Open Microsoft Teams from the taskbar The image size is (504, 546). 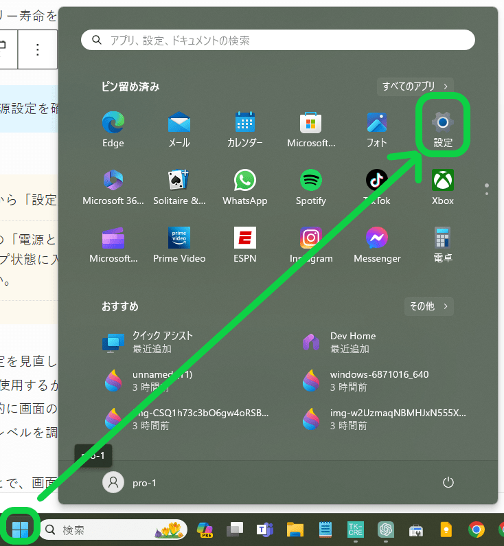pos(265,530)
